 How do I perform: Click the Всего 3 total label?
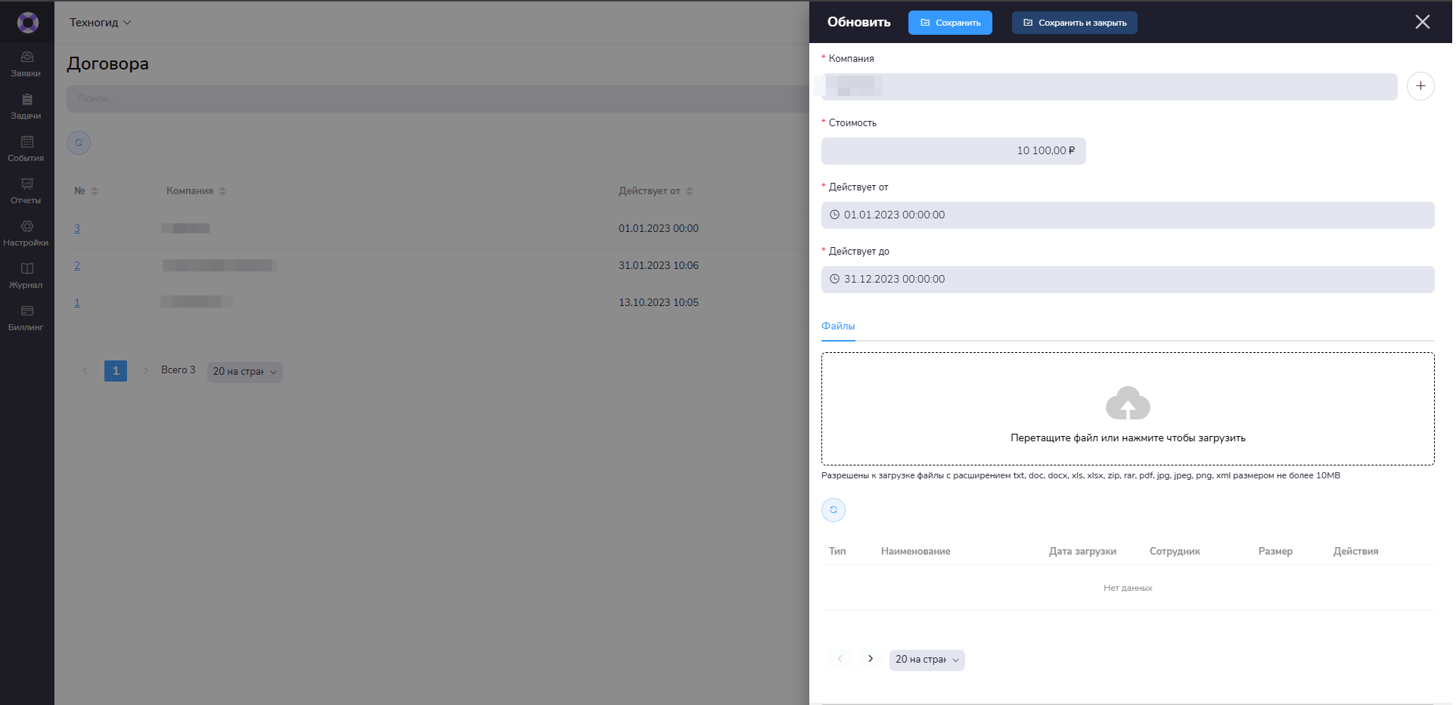click(x=179, y=370)
